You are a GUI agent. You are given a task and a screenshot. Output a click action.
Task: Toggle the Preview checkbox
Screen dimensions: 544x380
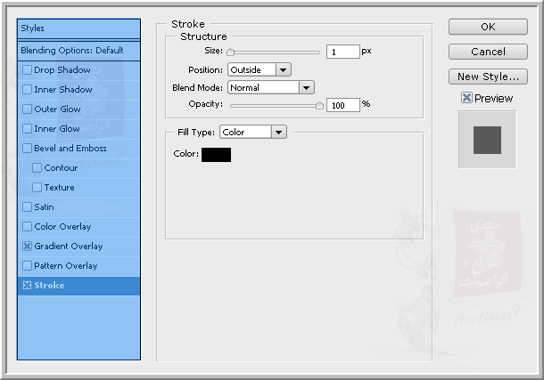tap(466, 98)
